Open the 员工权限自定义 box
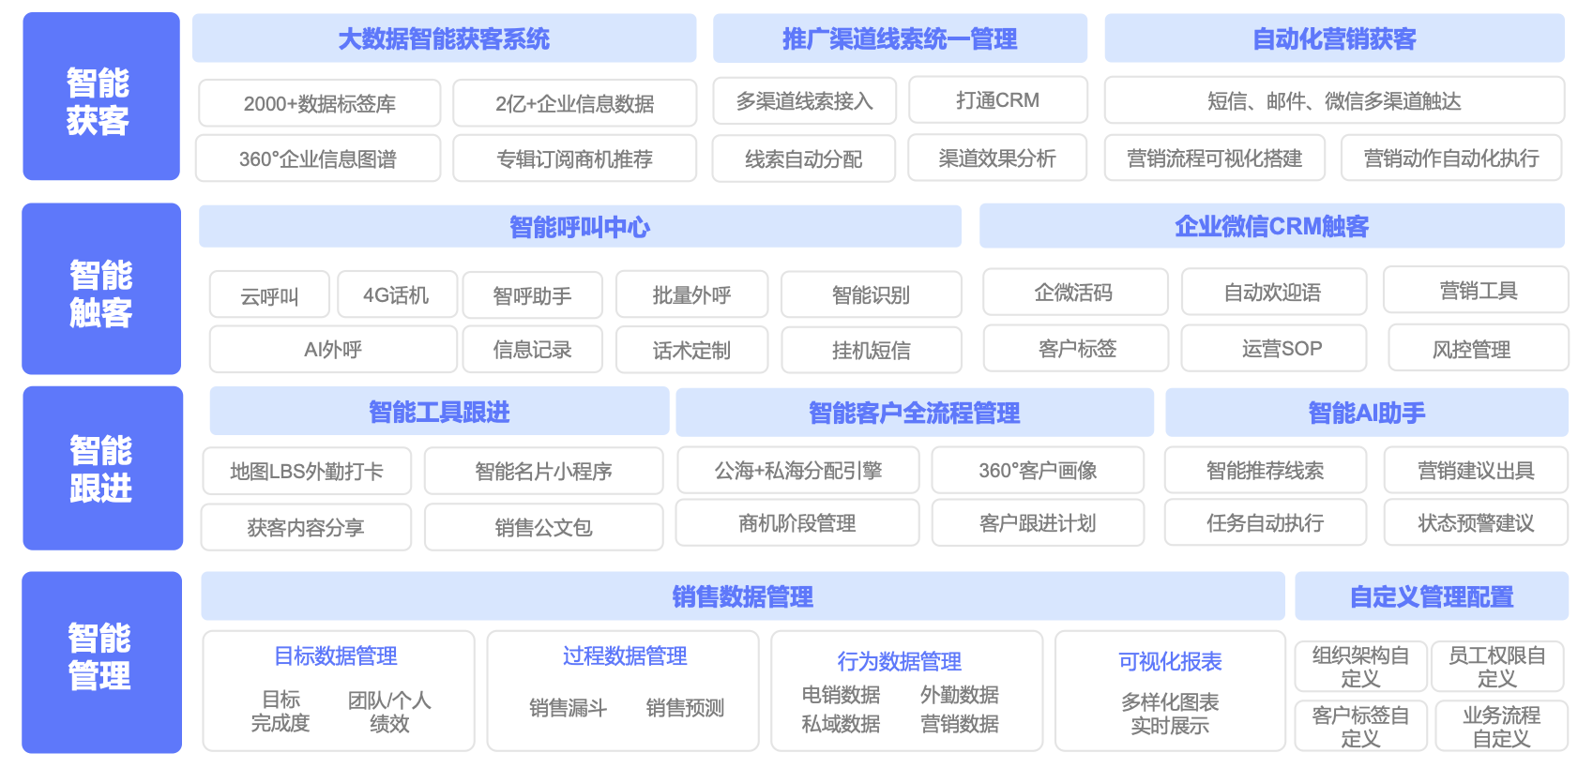 (x=1496, y=667)
